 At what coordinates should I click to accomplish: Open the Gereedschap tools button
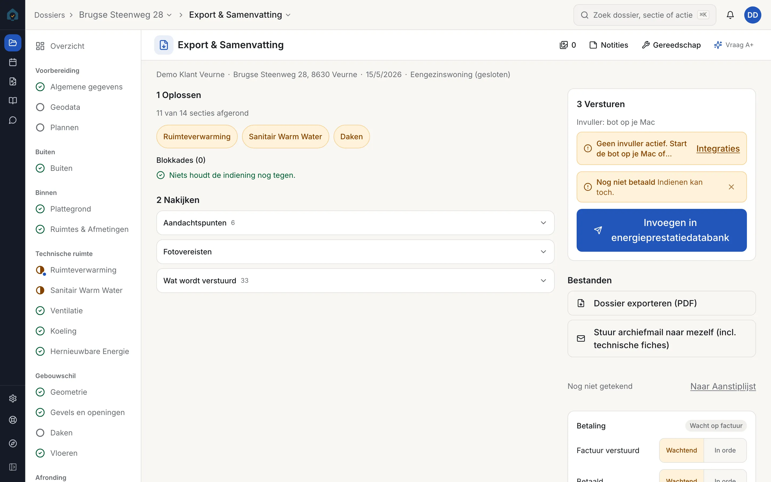pos(671,45)
